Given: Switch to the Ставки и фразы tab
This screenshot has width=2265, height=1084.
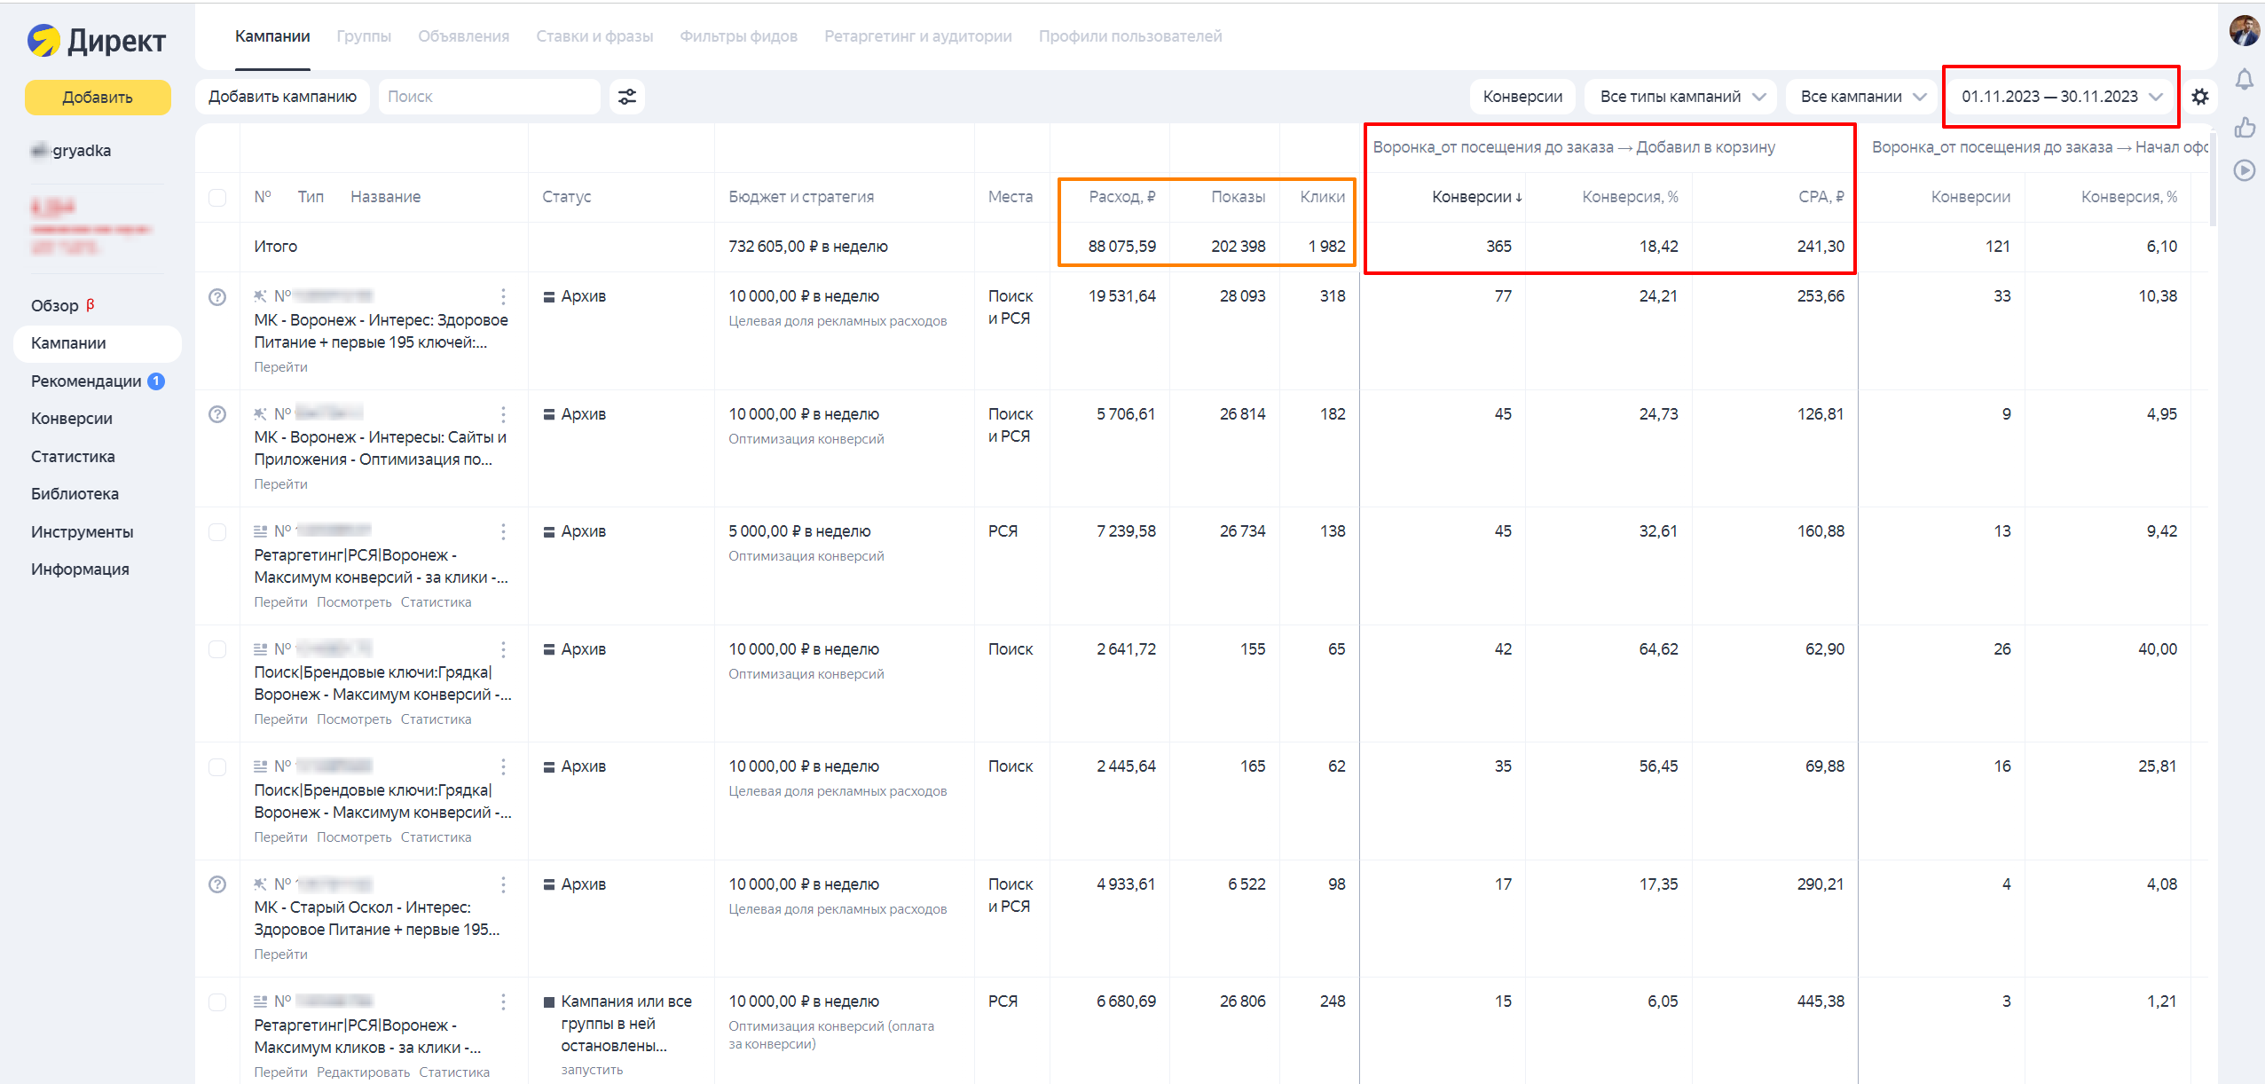Looking at the screenshot, I should point(594,36).
